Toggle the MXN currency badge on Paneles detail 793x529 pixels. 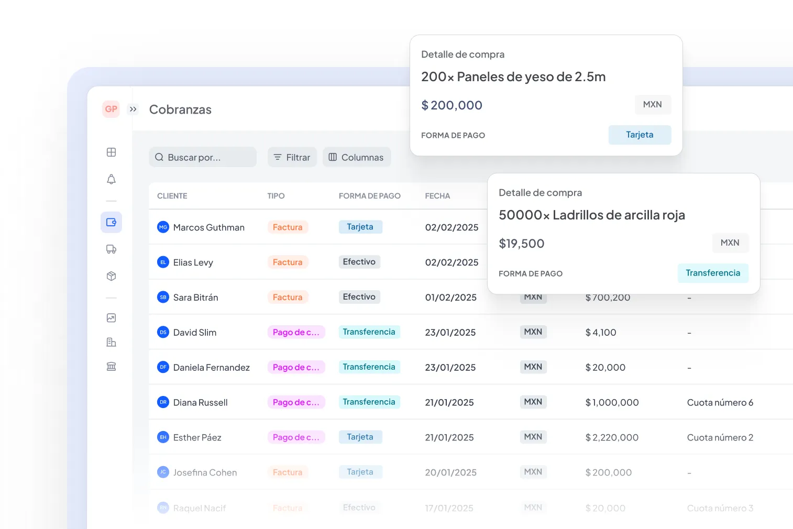click(653, 104)
